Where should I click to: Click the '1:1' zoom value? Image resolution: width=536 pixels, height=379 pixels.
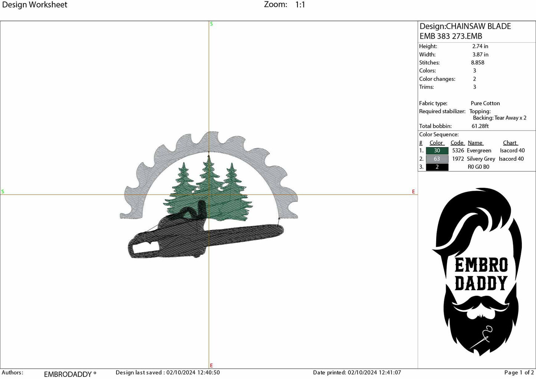point(300,5)
